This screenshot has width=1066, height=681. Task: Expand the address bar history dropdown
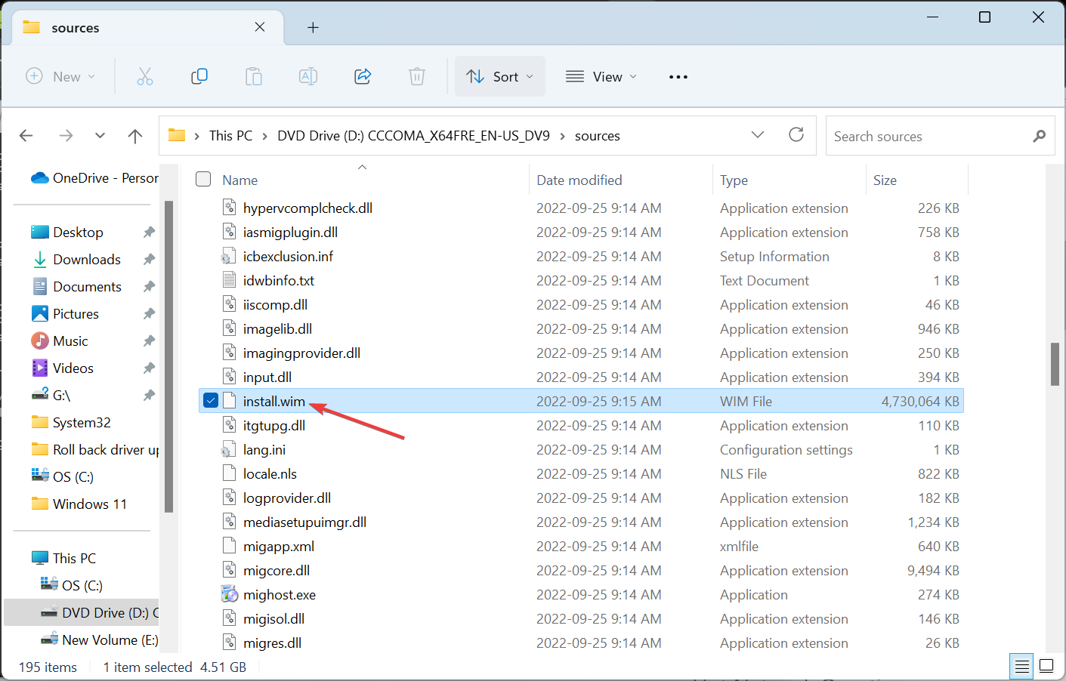click(x=758, y=134)
